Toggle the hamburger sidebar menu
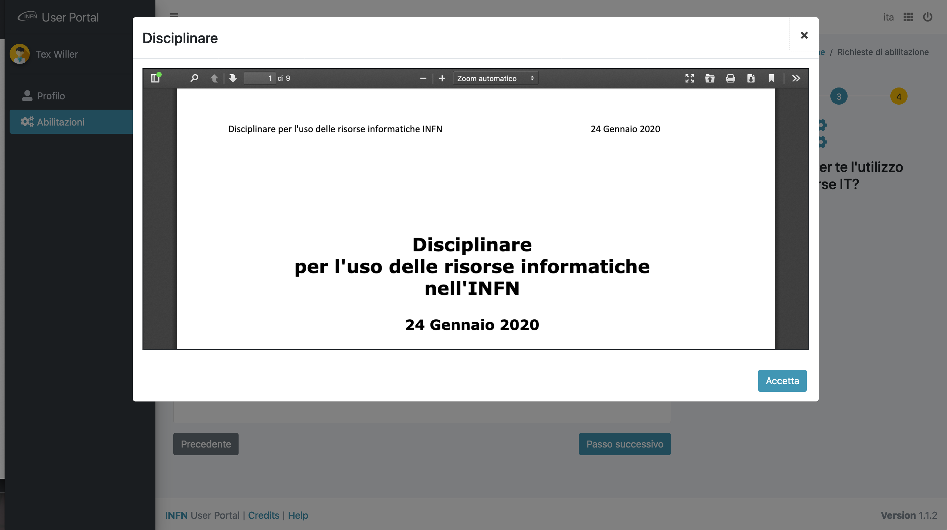The image size is (947, 530). 174,15
